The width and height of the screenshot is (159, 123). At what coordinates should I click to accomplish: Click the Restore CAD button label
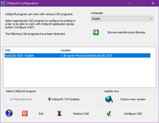(81, 114)
